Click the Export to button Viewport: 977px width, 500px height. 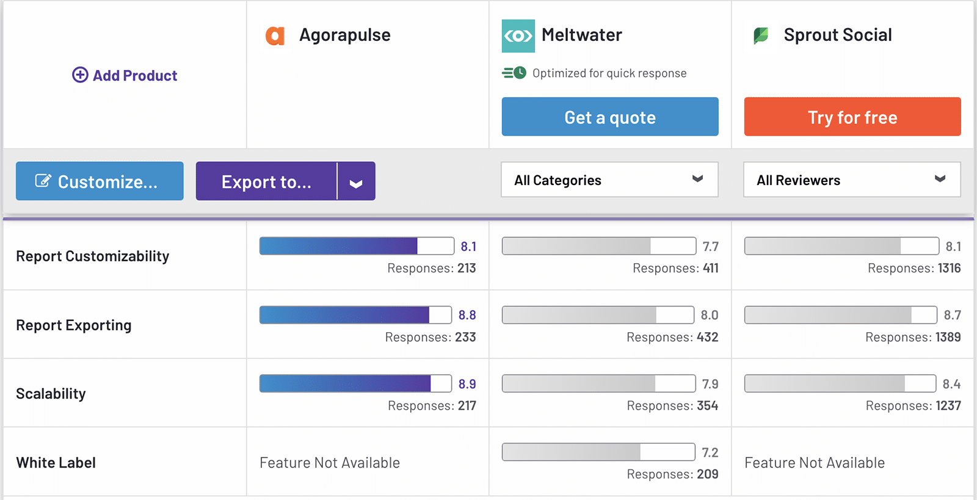266,181
